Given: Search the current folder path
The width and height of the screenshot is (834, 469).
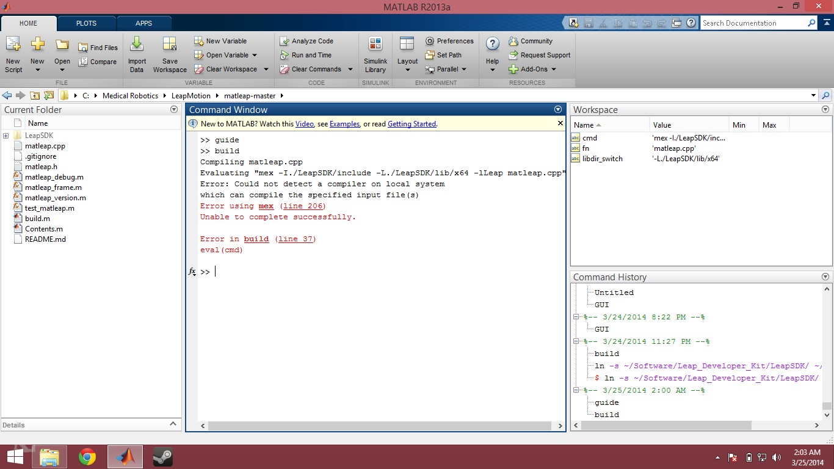Looking at the screenshot, I should click(826, 95).
